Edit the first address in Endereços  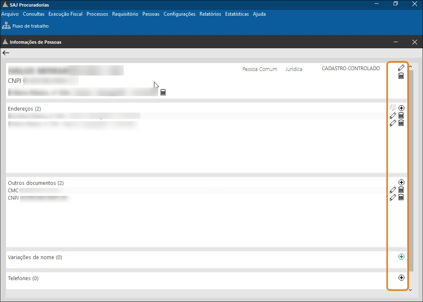393,116
